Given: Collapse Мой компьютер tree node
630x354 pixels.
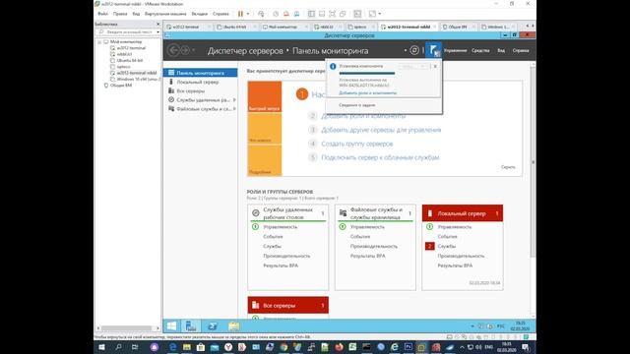Looking at the screenshot, I should (x=99, y=41).
